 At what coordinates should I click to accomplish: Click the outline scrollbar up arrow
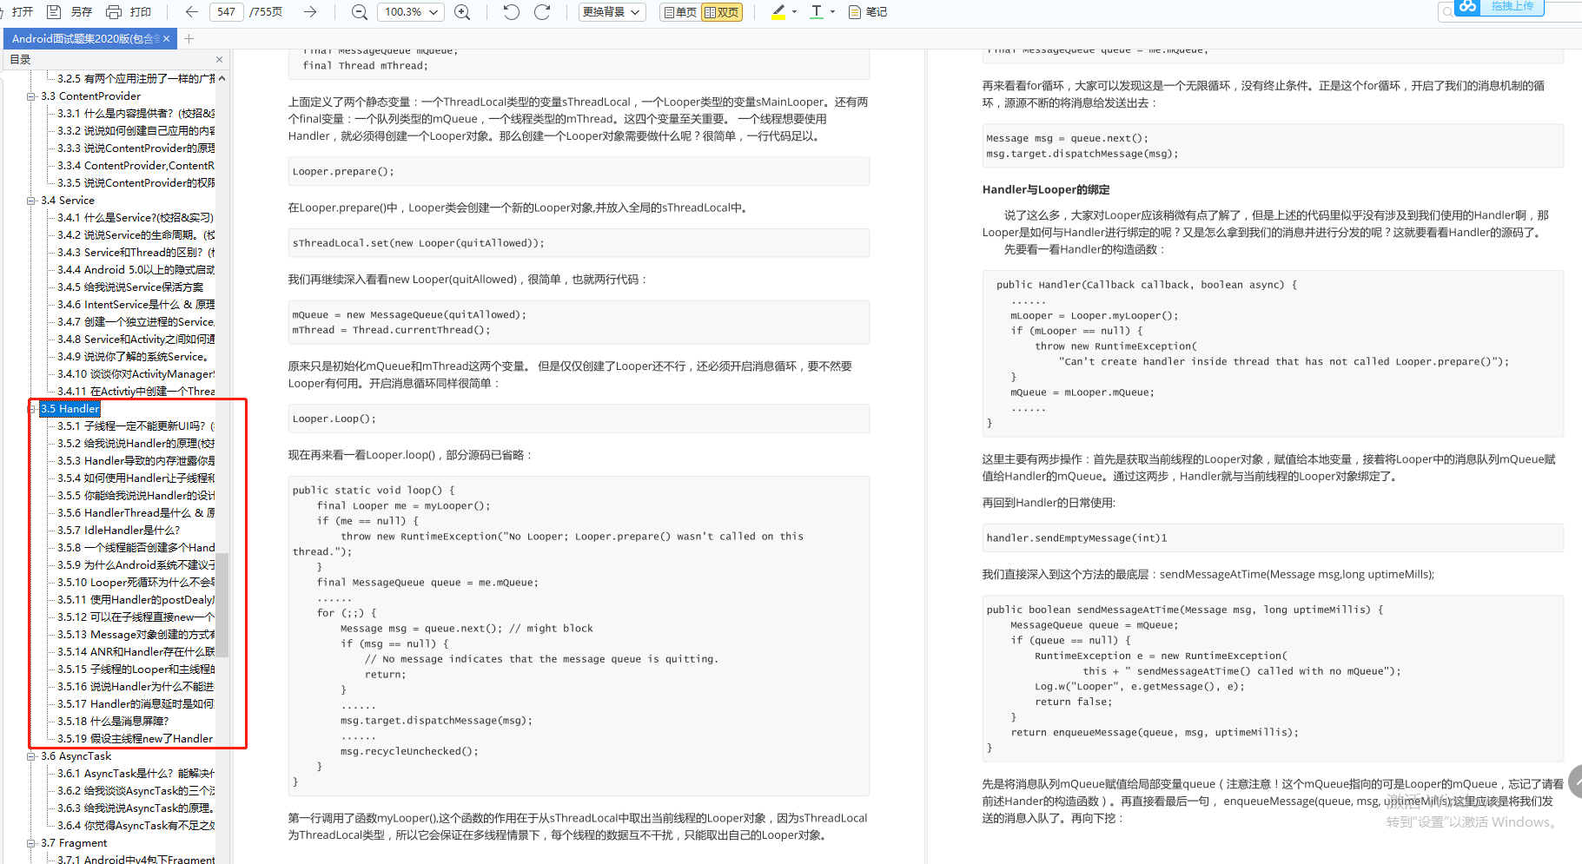coord(222,78)
